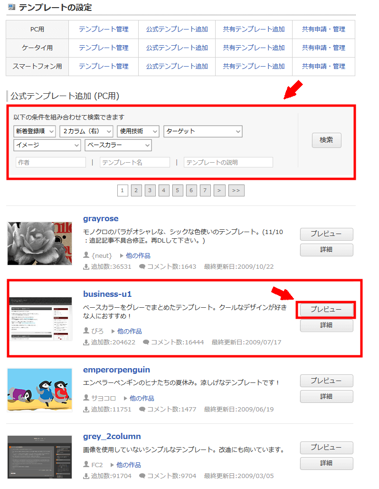Go to page 6
The image size is (379, 489).
(x=191, y=191)
